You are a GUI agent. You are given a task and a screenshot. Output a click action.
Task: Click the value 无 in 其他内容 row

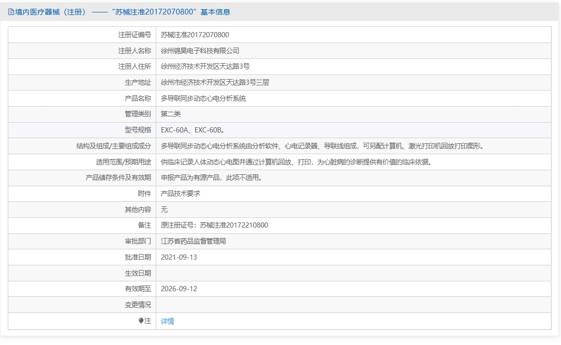coord(164,209)
